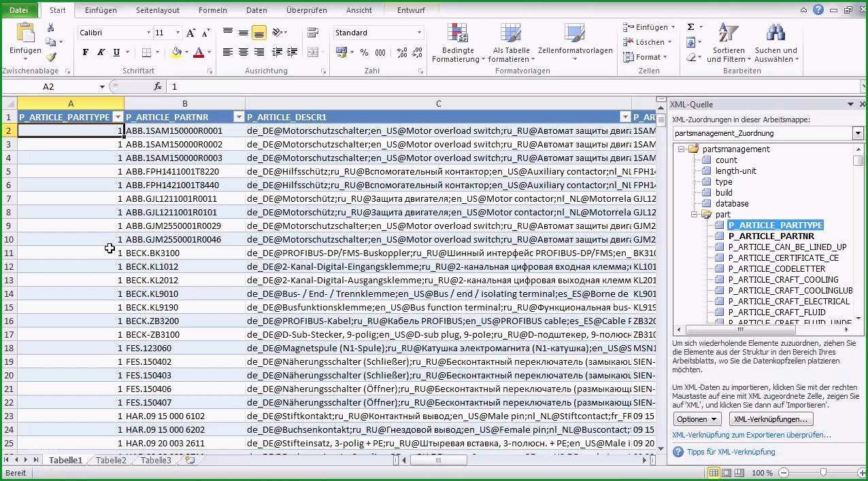Click the Sortieren und Filtern icon
Viewport: 868px width, 481px height.
pyautogui.click(x=729, y=33)
